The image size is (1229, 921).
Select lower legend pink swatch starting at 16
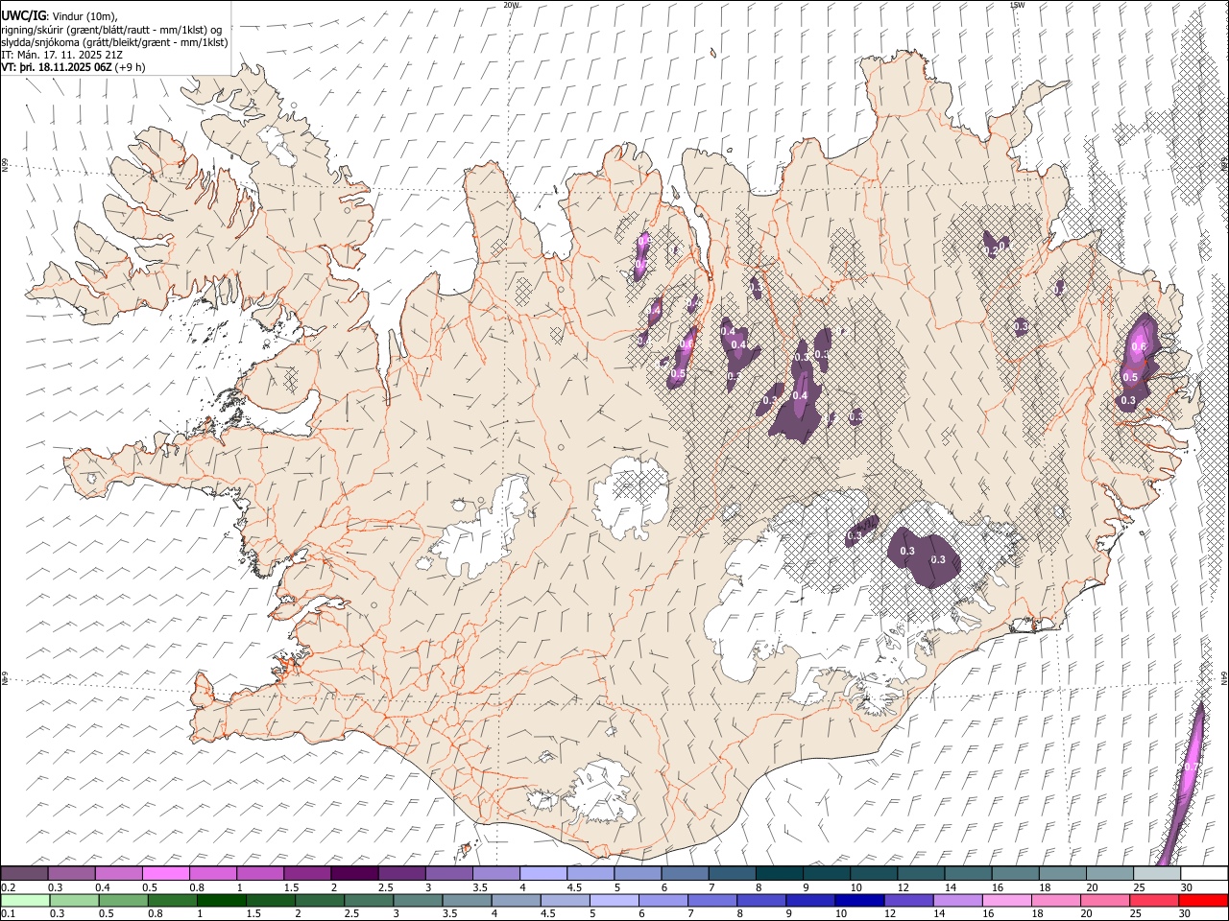(x=1005, y=901)
